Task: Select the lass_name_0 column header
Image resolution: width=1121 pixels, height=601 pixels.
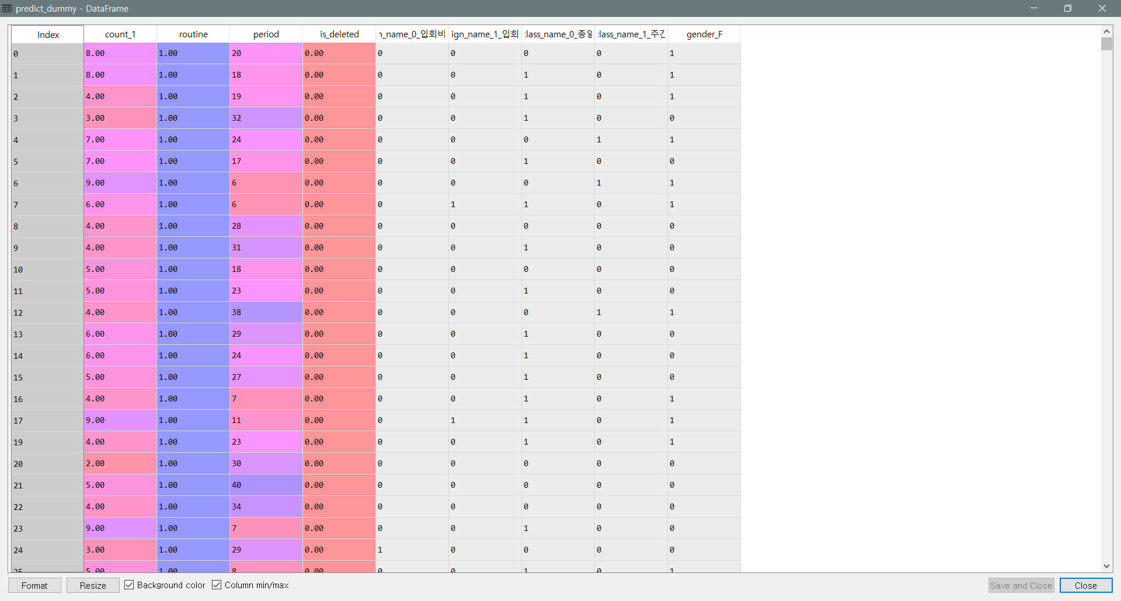Action: [x=558, y=34]
